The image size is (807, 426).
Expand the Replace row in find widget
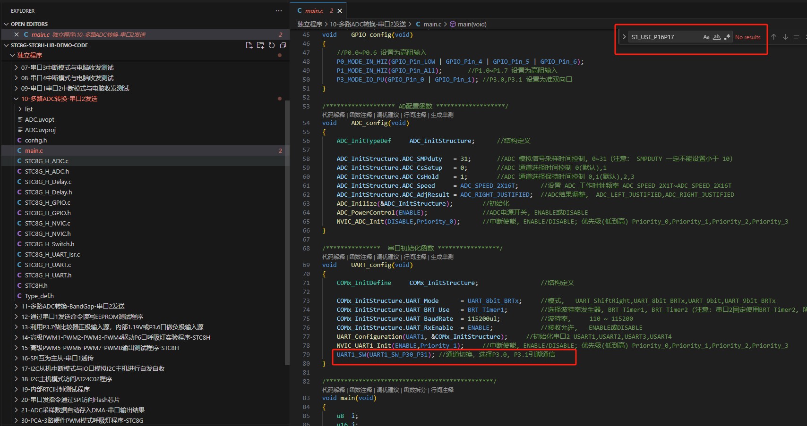(x=624, y=37)
